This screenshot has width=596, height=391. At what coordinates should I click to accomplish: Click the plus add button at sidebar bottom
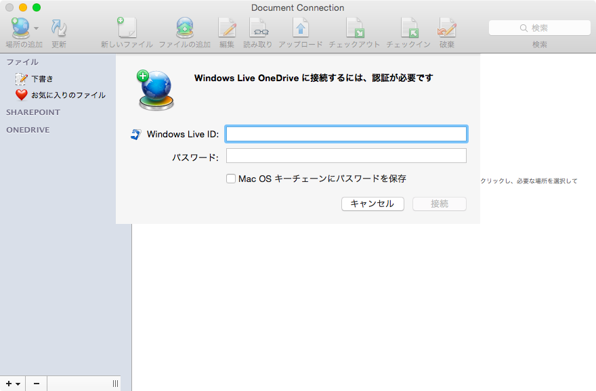point(13,384)
